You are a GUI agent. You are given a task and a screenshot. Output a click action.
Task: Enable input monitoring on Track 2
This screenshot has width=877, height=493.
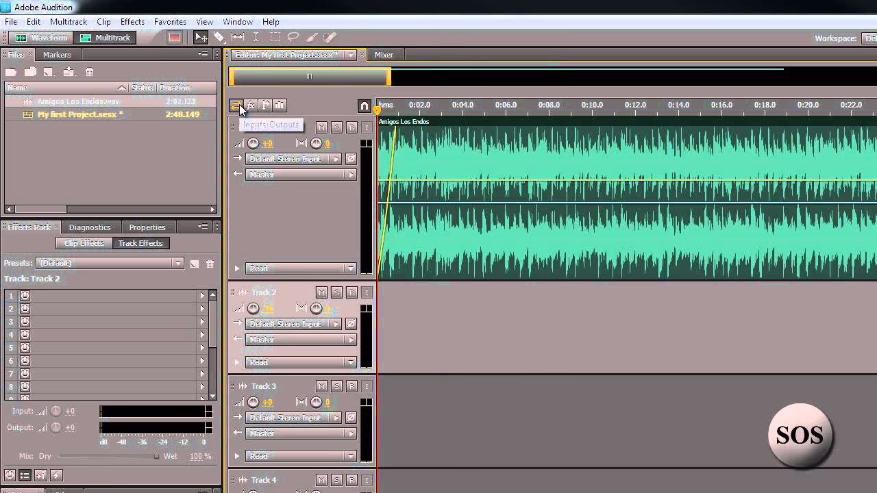(x=367, y=292)
